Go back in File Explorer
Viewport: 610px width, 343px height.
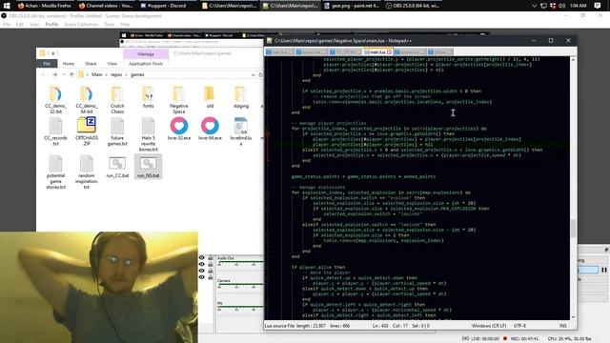click(44, 74)
